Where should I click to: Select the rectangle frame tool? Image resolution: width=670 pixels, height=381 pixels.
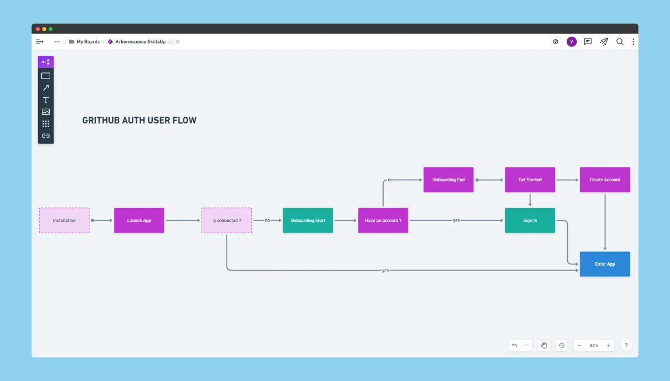pos(46,76)
